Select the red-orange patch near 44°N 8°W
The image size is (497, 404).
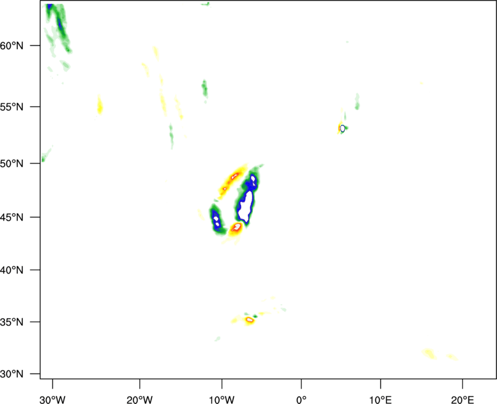pos(237,227)
